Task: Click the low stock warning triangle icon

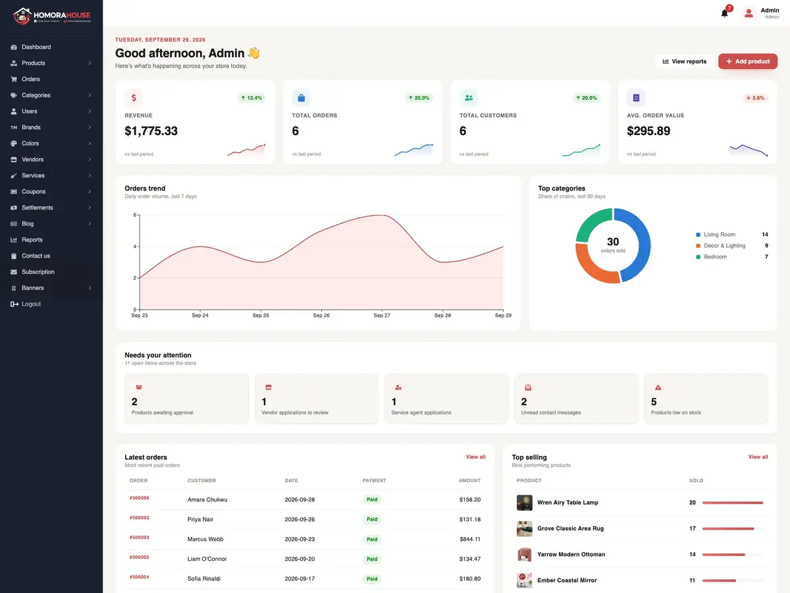Action: [658, 387]
